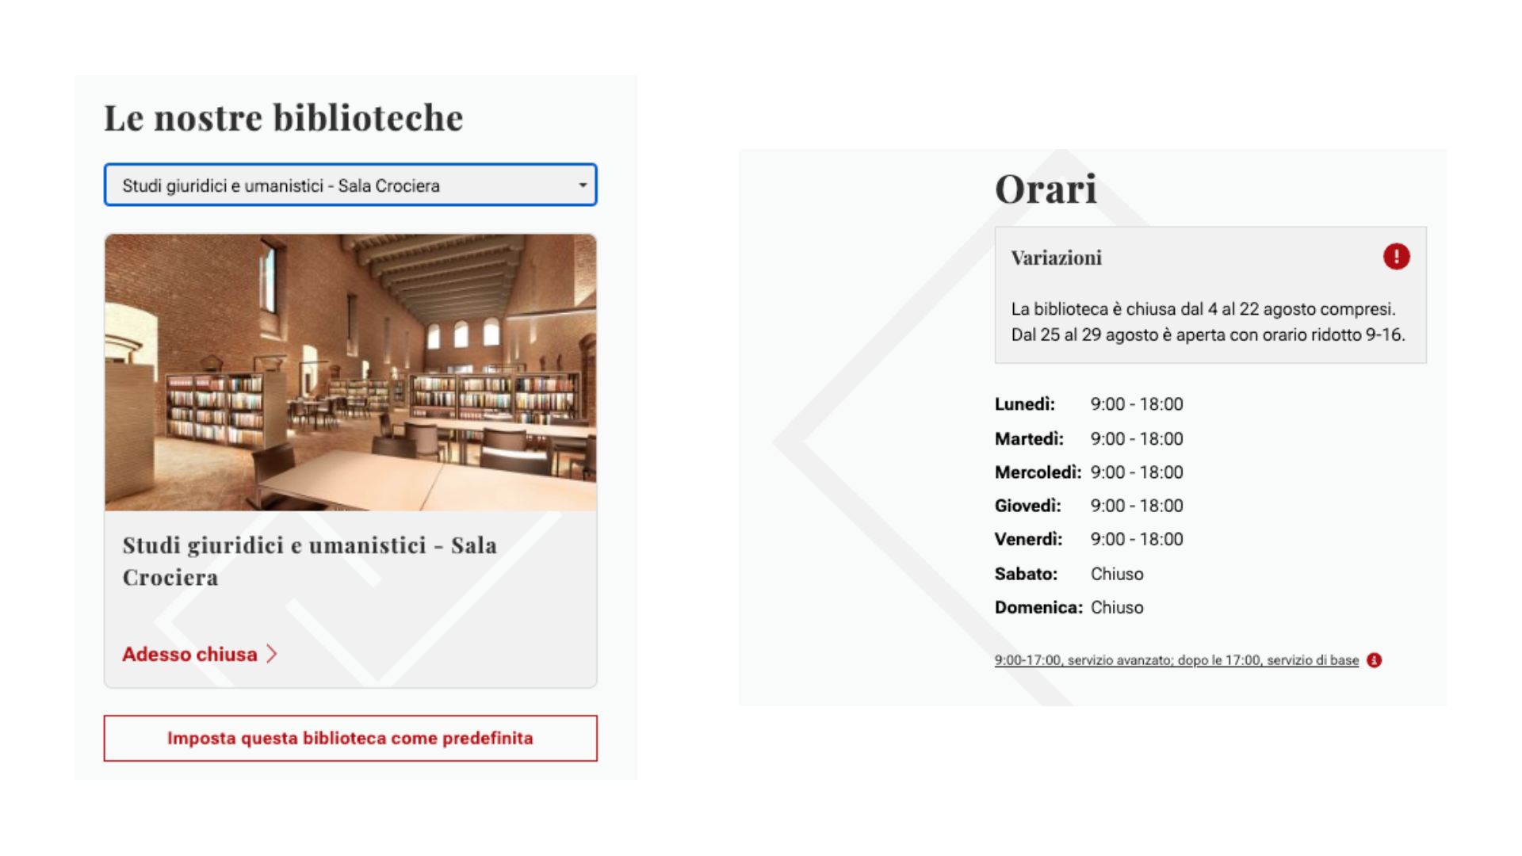This screenshot has width=1522, height=856.
Task: Select the Mercoledì hours row
Action: 1089,472
